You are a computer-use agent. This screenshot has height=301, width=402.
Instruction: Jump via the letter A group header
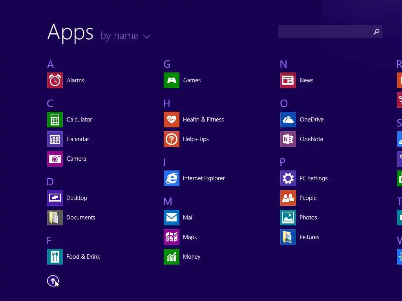tap(51, 64)
